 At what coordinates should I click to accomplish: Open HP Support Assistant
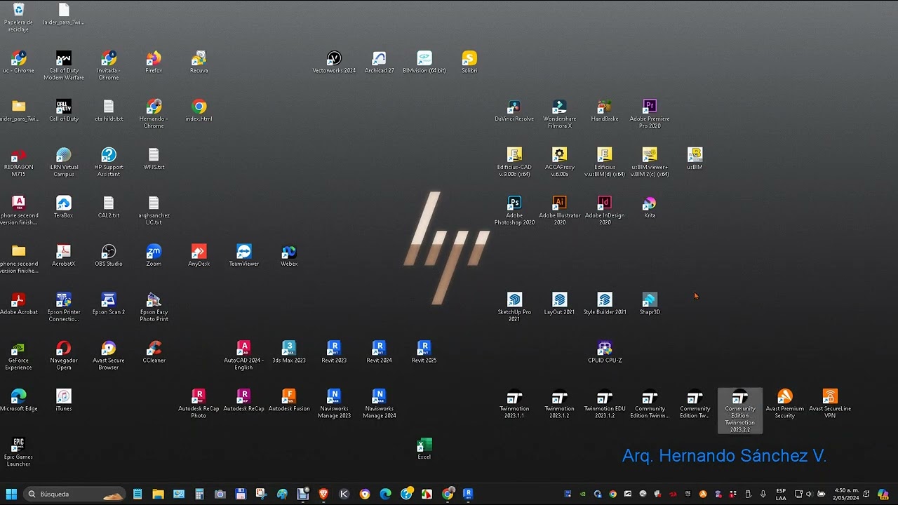click(x=109, y=162)
